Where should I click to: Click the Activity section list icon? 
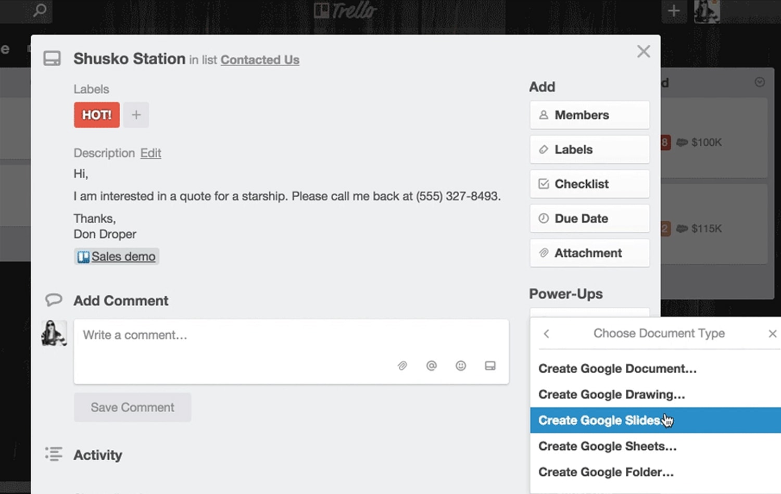tap(54, 454)
